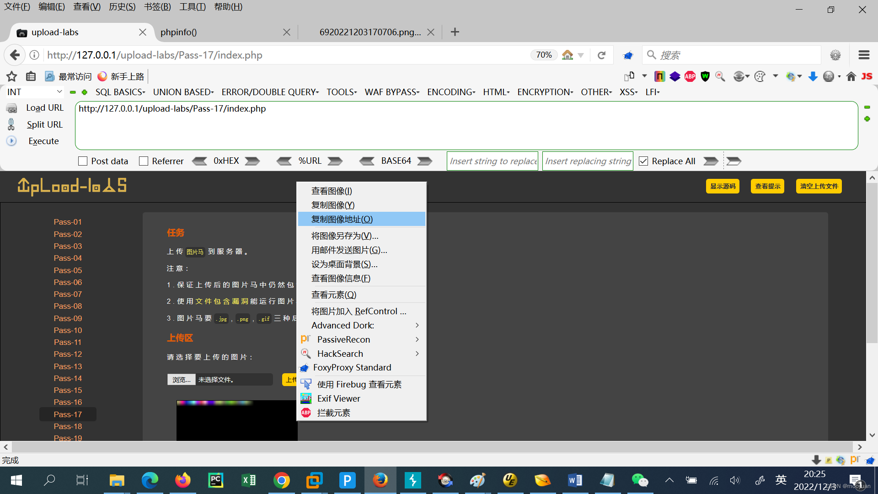
Task: Click the Windows Start button
Action: click(16, 480)
